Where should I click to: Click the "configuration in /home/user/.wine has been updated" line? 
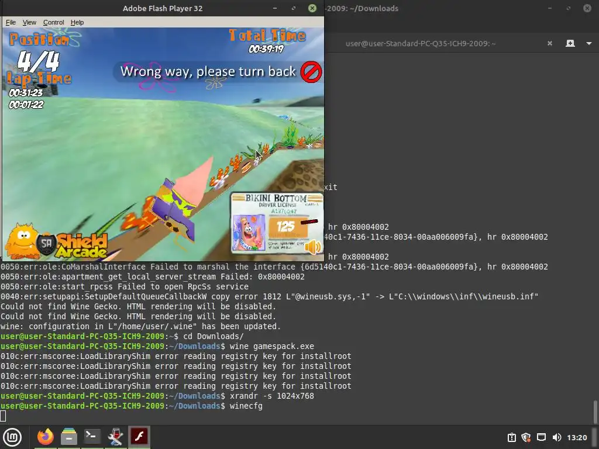click(140, 326)
